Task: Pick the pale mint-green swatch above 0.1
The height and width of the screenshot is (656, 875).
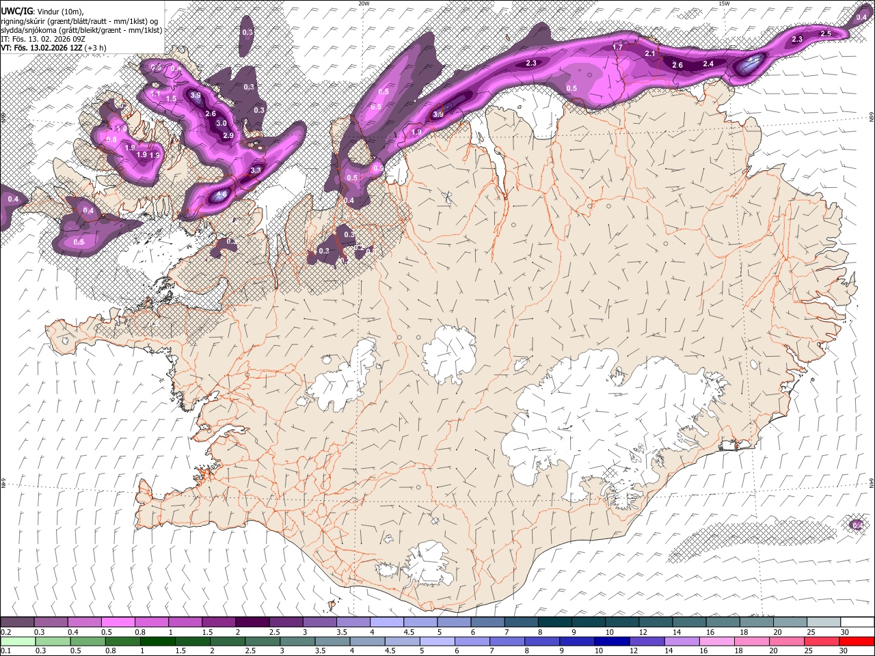Action: point(17,641)
